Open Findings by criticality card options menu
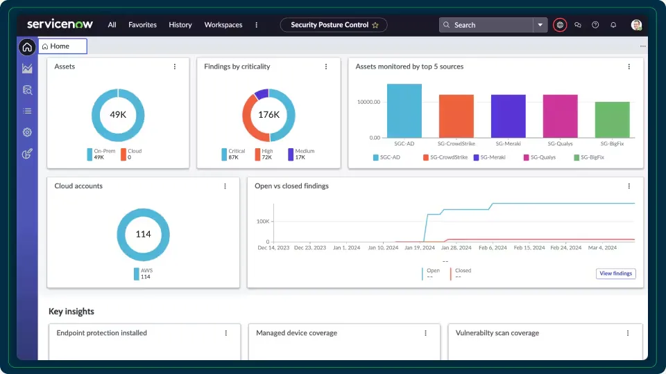Viewport: 666px width, 374px height. (x=326, y=66)
